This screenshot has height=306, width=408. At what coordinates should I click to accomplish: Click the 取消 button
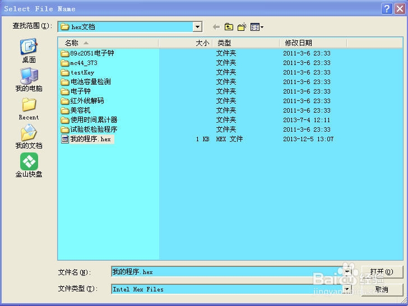pyautogui.click(x=382, y=289)
